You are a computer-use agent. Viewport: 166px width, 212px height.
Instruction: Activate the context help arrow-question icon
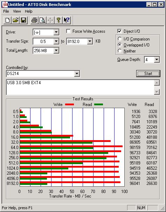click(67, 20)
